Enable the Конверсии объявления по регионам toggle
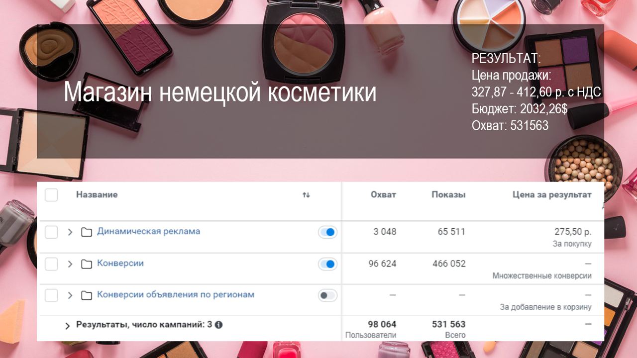Image resolution: width=637 pixels, height=358 pixels. tap(327, 295)
